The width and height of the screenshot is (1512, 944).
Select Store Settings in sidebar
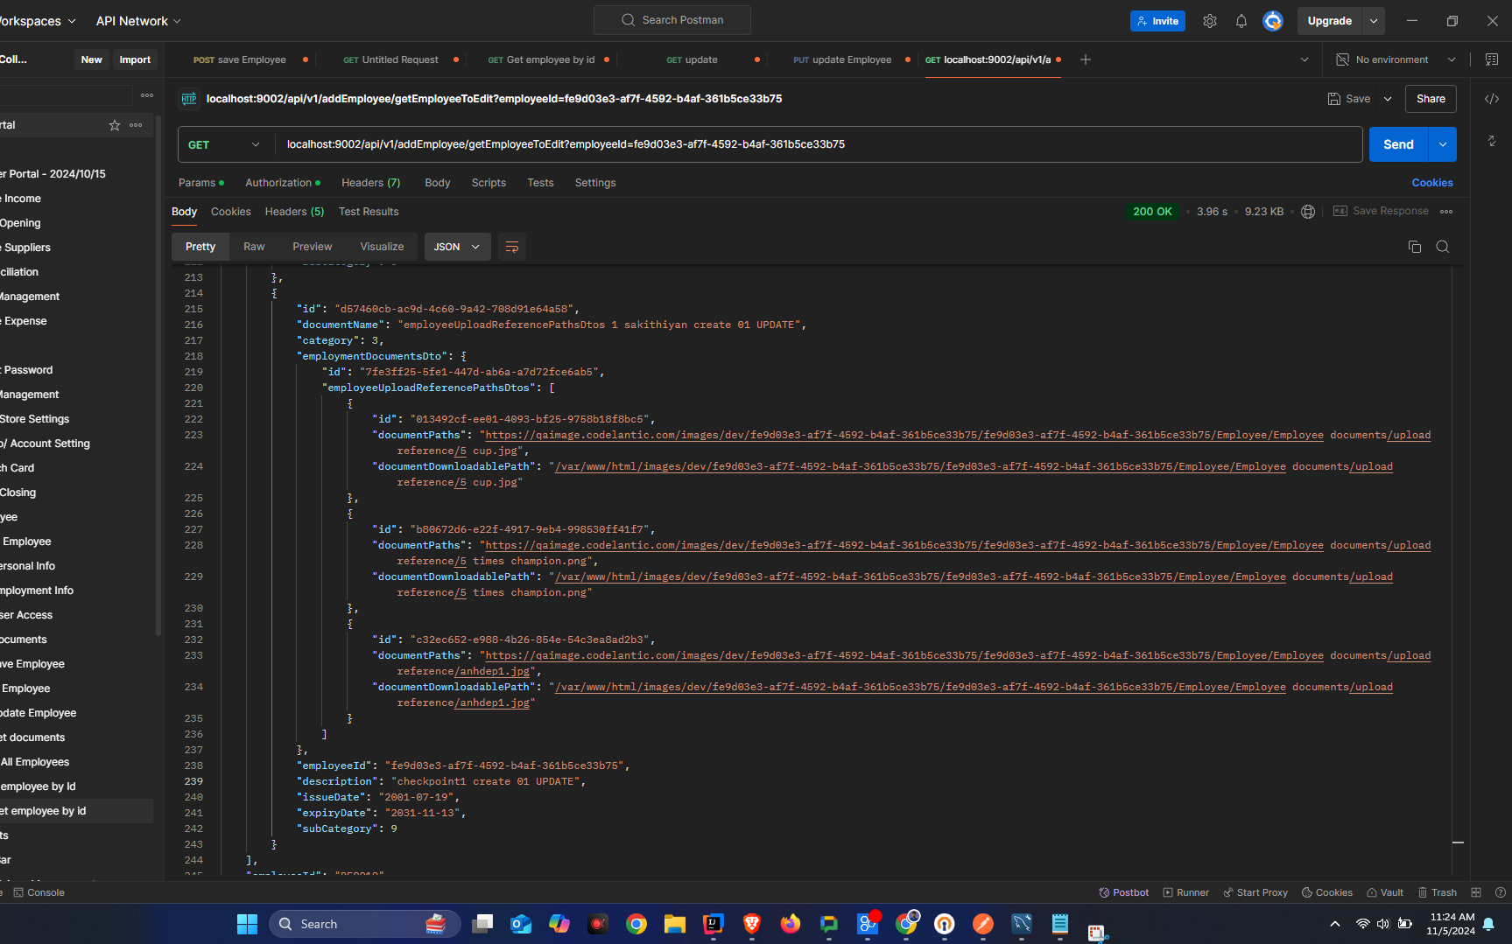click(35, 419)
